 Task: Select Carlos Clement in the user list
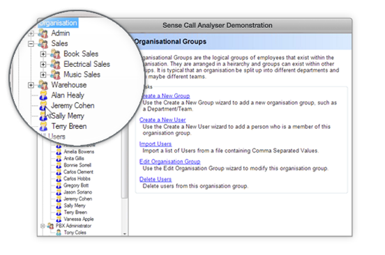pos(78,172)
